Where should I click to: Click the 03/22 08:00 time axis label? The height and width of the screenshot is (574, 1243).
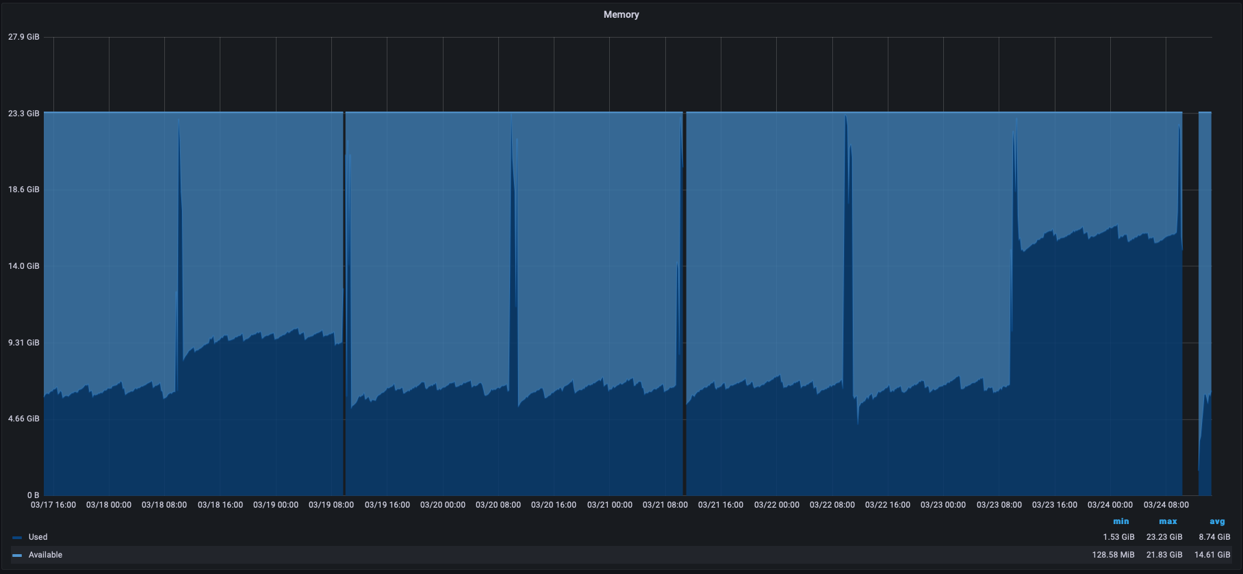coord(832,505)
